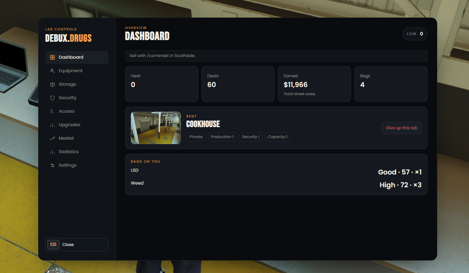Click the Equipment tool icon
469x273 pixels.
(52, 71)
